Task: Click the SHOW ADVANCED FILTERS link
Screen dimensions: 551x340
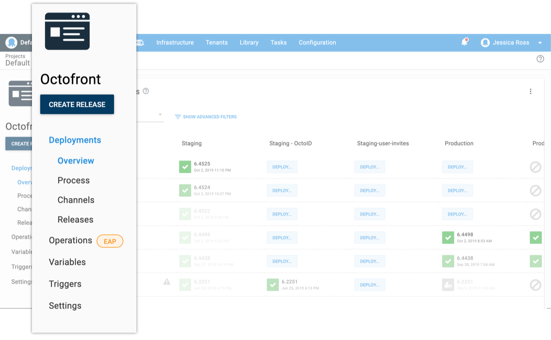Action: tap(209, 117)
